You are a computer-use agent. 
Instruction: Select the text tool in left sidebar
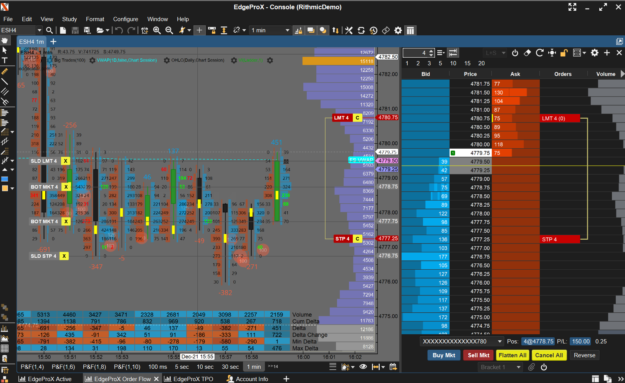[5, 60]
